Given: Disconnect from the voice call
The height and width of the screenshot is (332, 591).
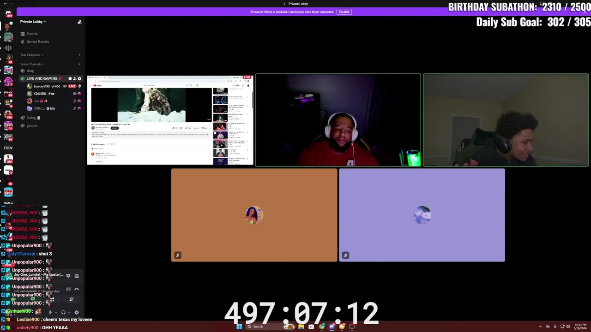Looking at the screenshot, I should coord(77,289).
